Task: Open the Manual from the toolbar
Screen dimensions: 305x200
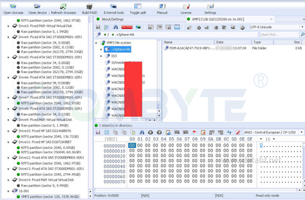Action: click(x=162, y=9)
